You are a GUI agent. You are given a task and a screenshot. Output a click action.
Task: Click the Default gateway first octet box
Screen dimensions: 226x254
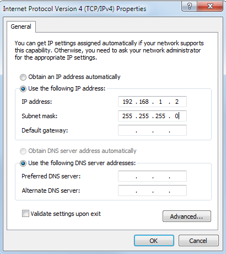click(127, 130)
